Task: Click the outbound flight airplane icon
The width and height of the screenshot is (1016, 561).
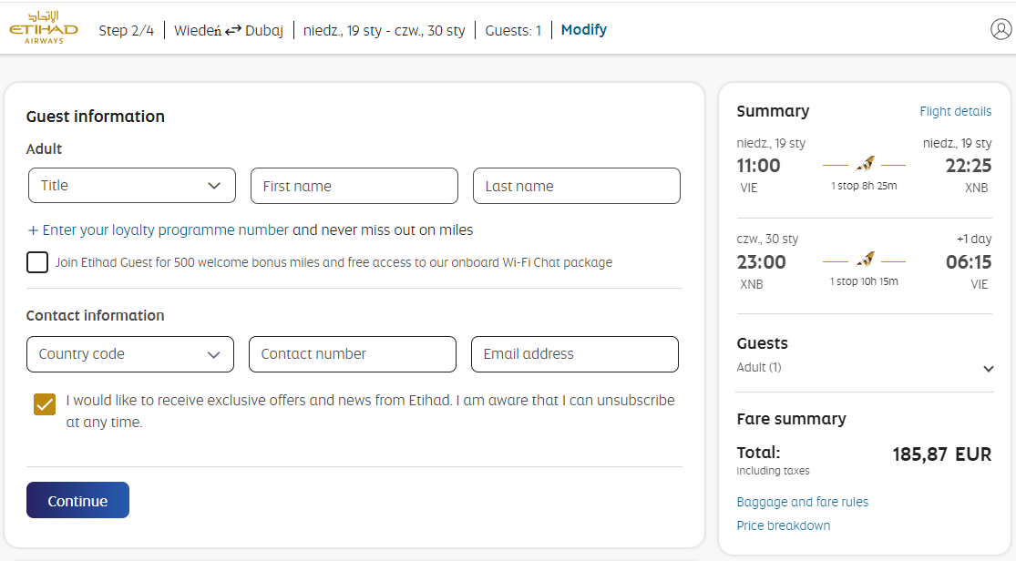Action: click(865, 165)
